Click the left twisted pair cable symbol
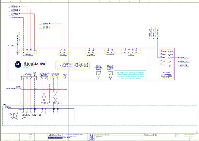 click(x=44, y=98)
